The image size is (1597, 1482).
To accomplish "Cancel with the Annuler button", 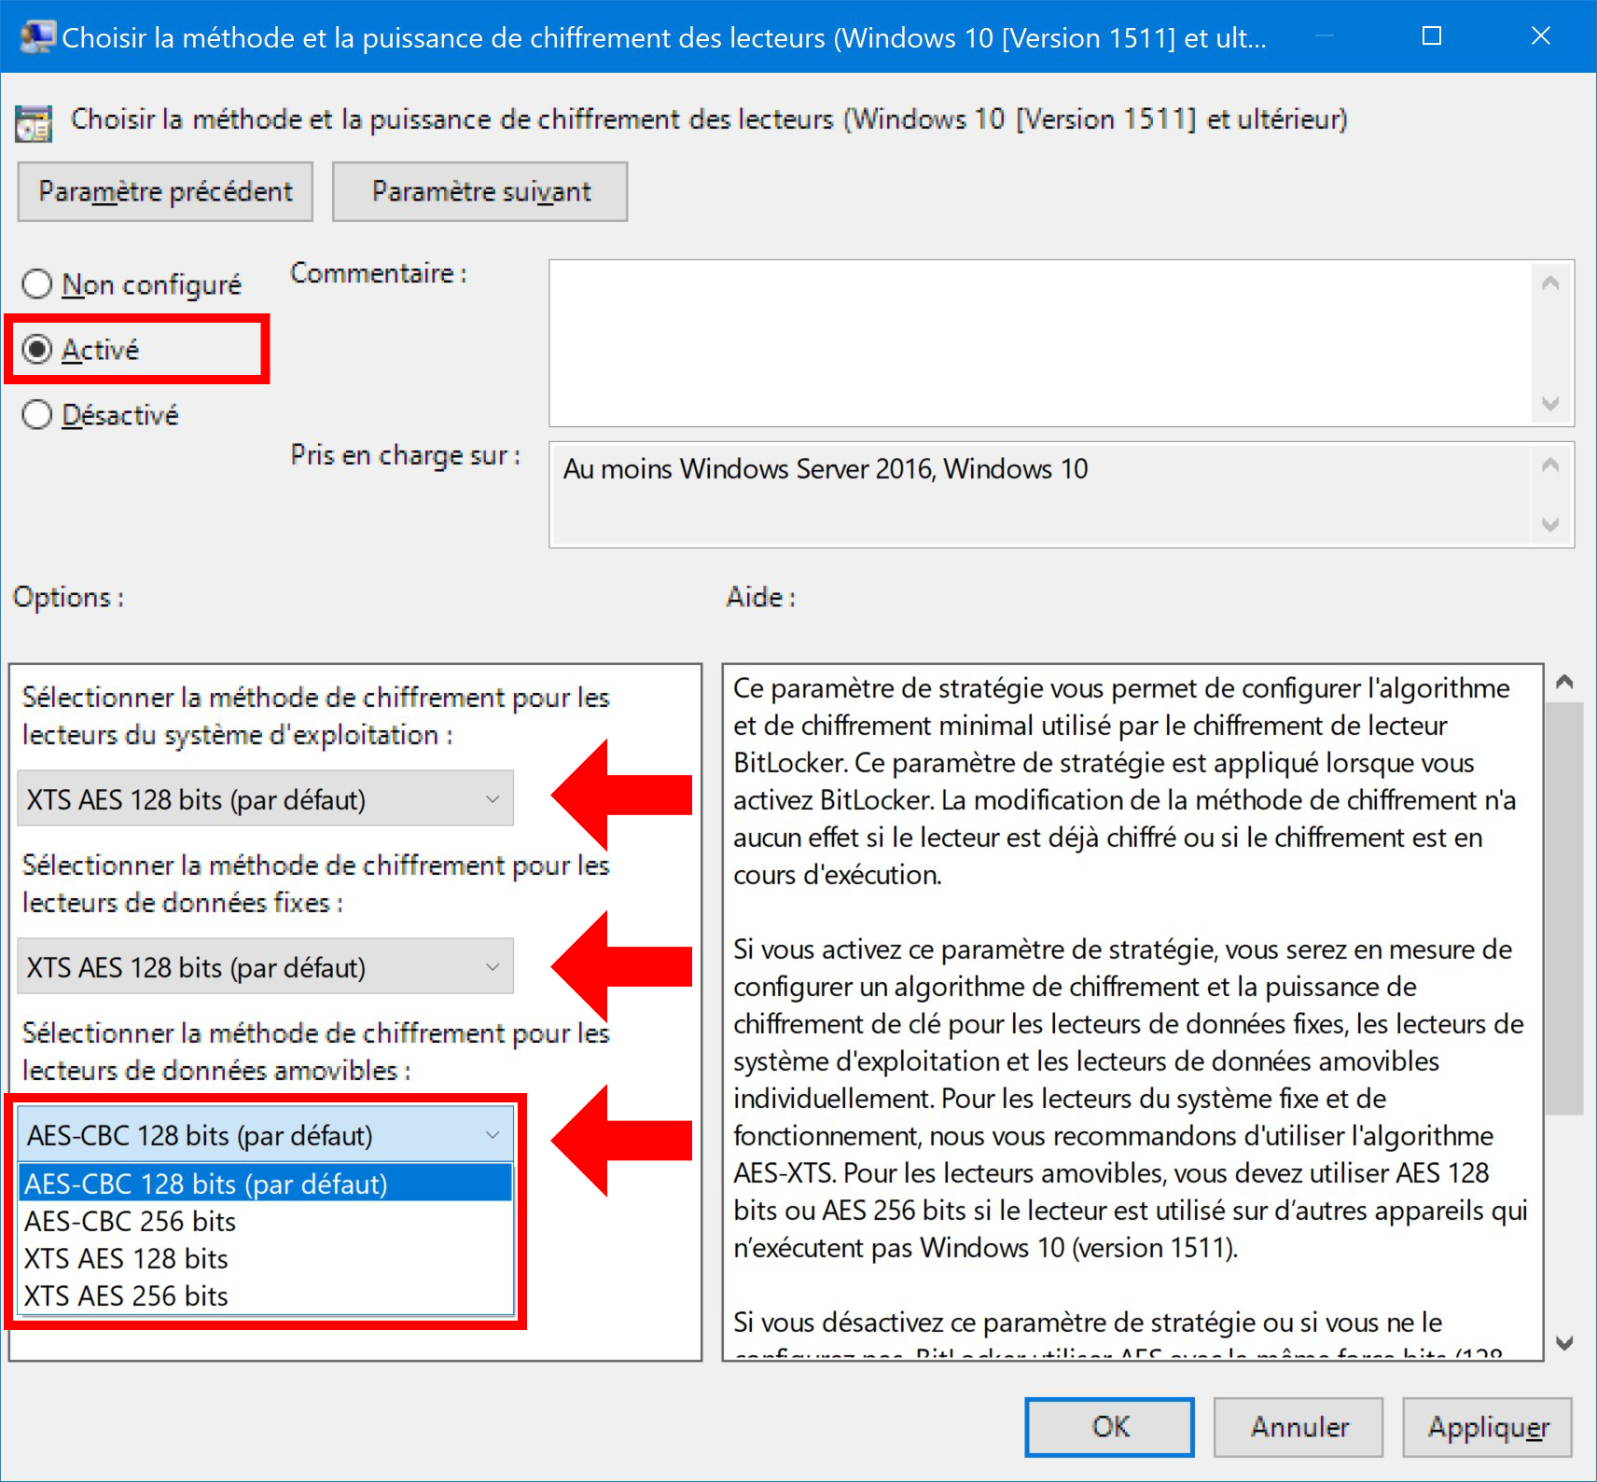I will 1298,1427.
